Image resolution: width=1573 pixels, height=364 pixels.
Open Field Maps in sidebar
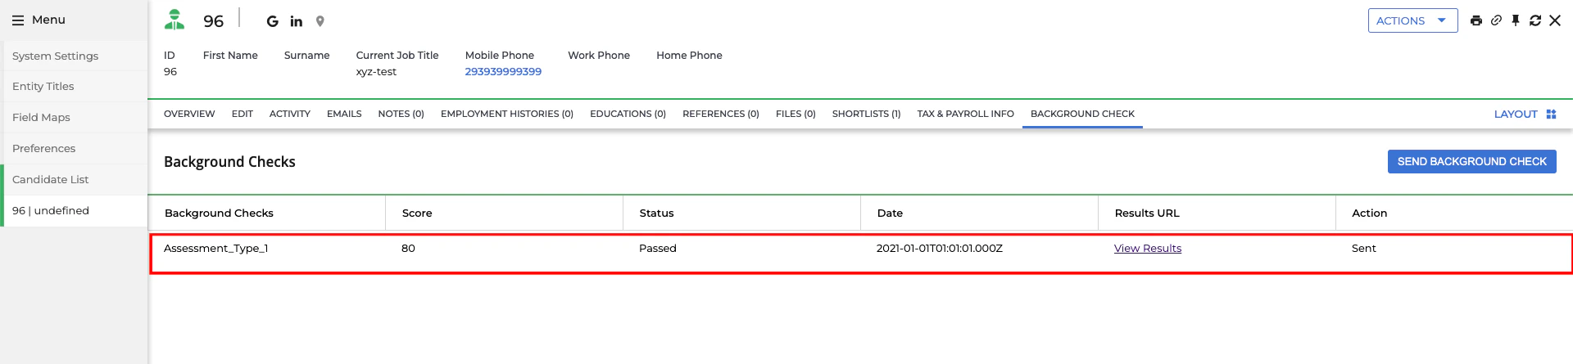(74, 118)
